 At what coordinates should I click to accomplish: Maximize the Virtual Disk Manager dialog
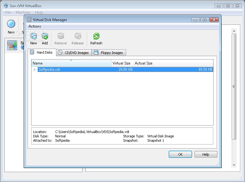pyautogui.click(x=205, y=20)
